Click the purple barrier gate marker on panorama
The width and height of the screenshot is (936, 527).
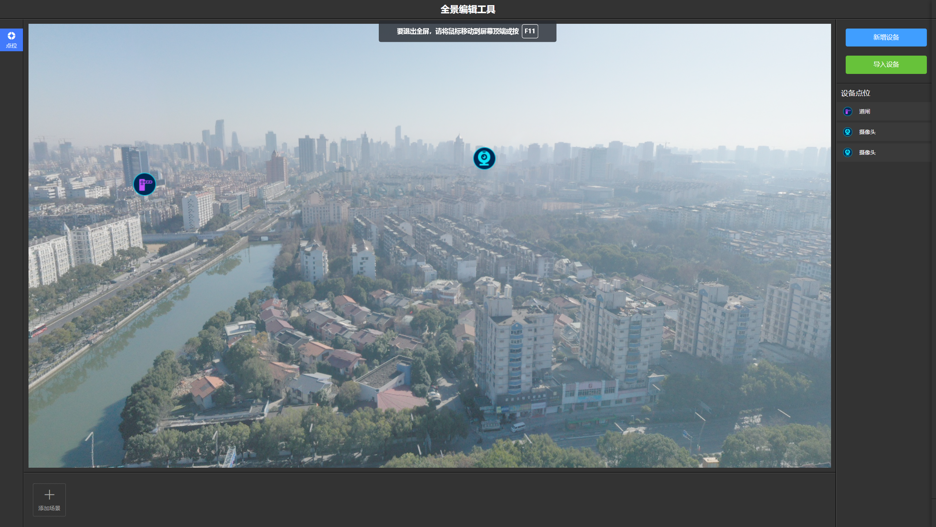click(144, 184)
